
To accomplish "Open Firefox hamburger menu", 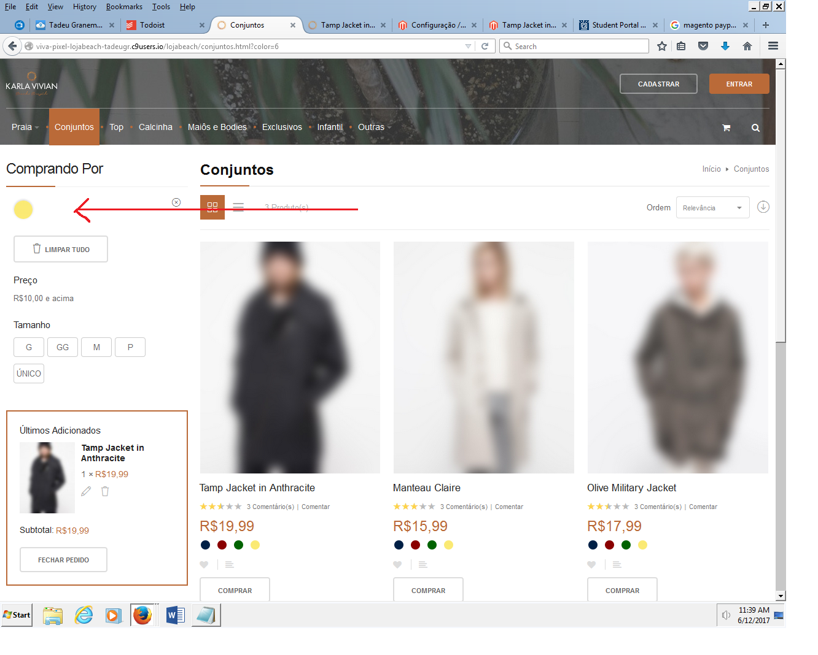I will point(773,46).
